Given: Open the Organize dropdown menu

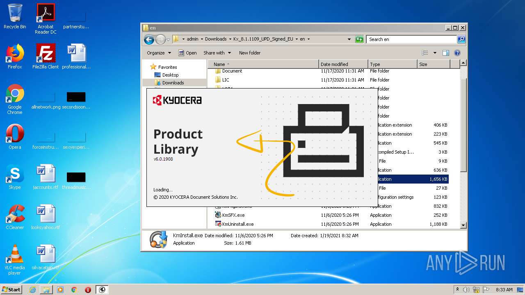Looking at the screenshot, I should (159, 53).
